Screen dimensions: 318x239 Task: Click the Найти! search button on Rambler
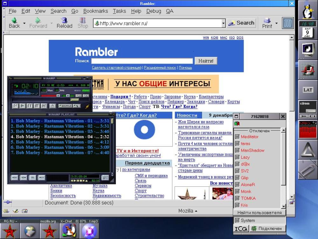coord(206,61)
